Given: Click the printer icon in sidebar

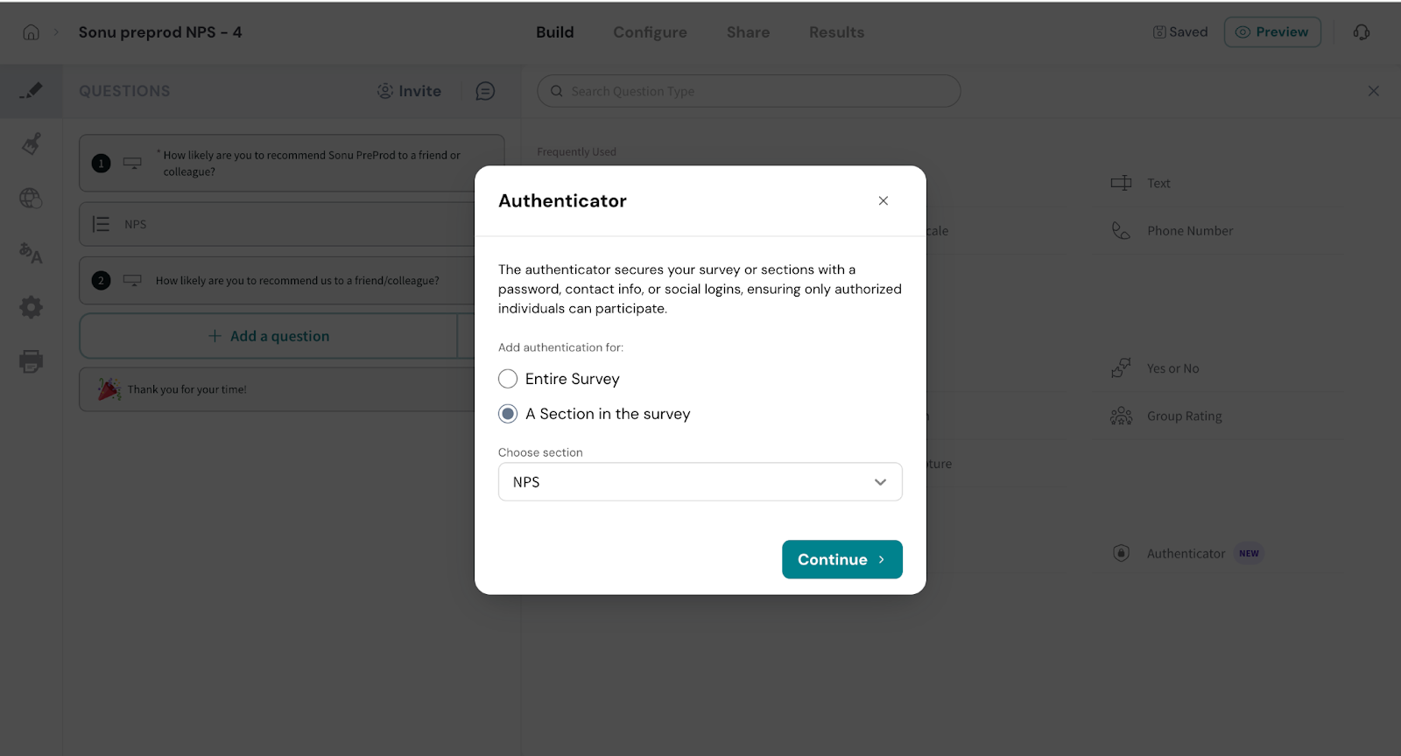Looking at the screenshot, I should pyautogui.click(x=31, y=361).
